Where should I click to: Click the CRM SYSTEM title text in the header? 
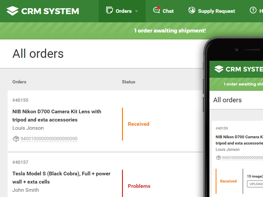click(50, 11)
